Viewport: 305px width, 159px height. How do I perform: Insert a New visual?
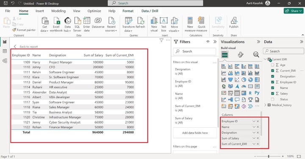[x=154, y=25]
